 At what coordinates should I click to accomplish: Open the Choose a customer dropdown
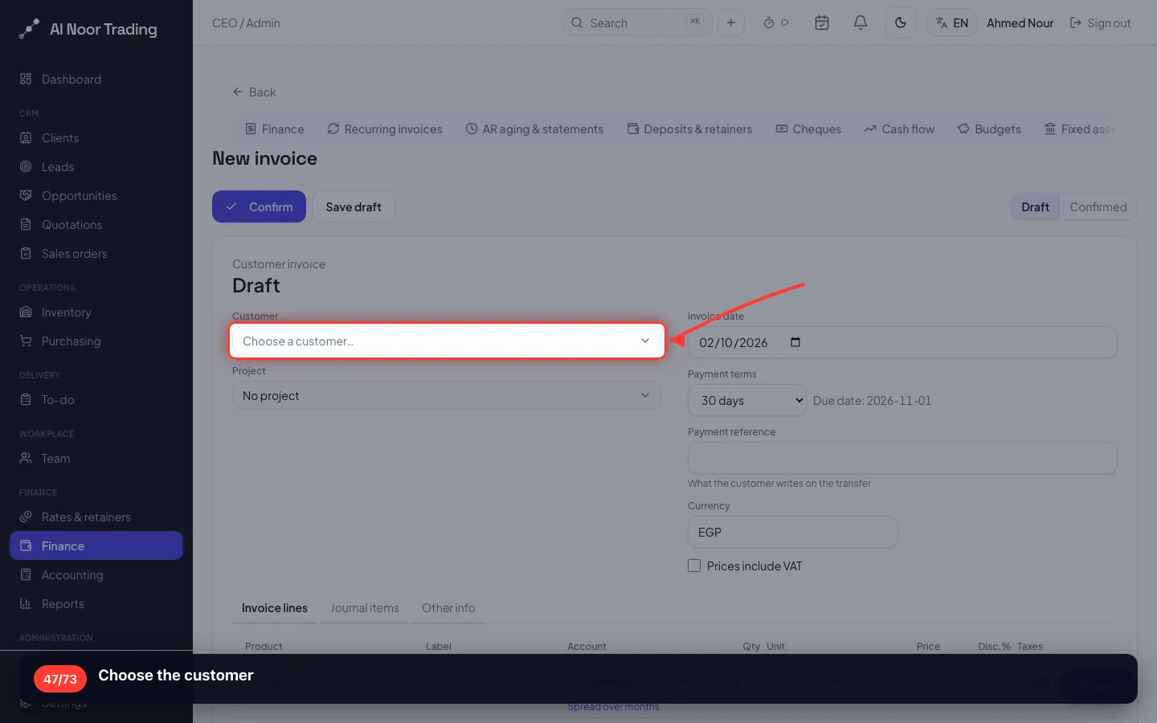(x=447, y=341)
